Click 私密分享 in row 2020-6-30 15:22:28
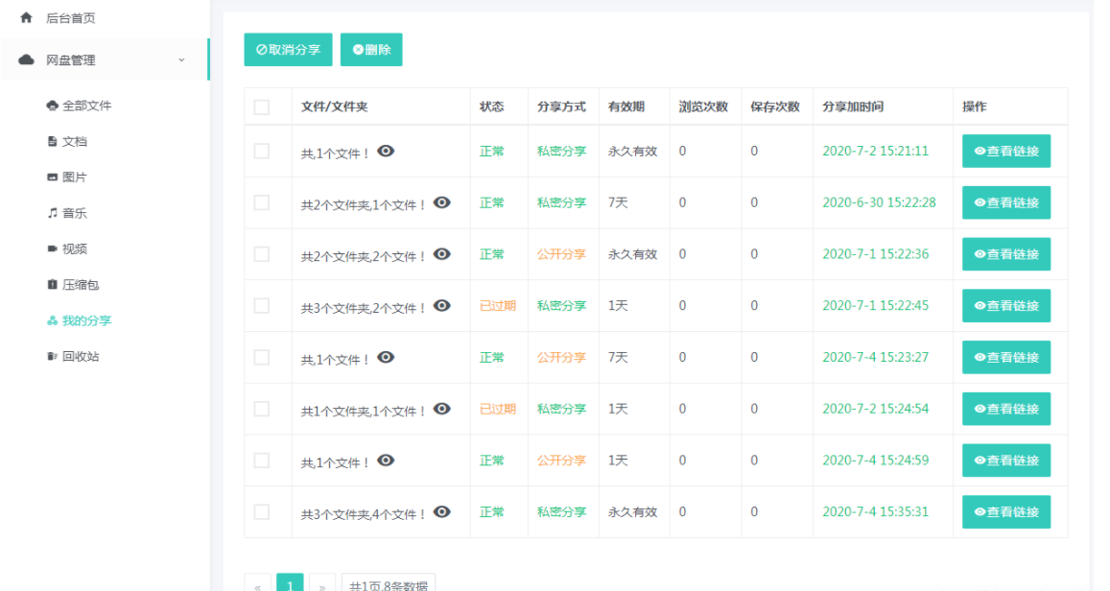 point(561,202)
